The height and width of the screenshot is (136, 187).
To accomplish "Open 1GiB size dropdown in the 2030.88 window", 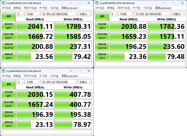I will pos(126,14).
